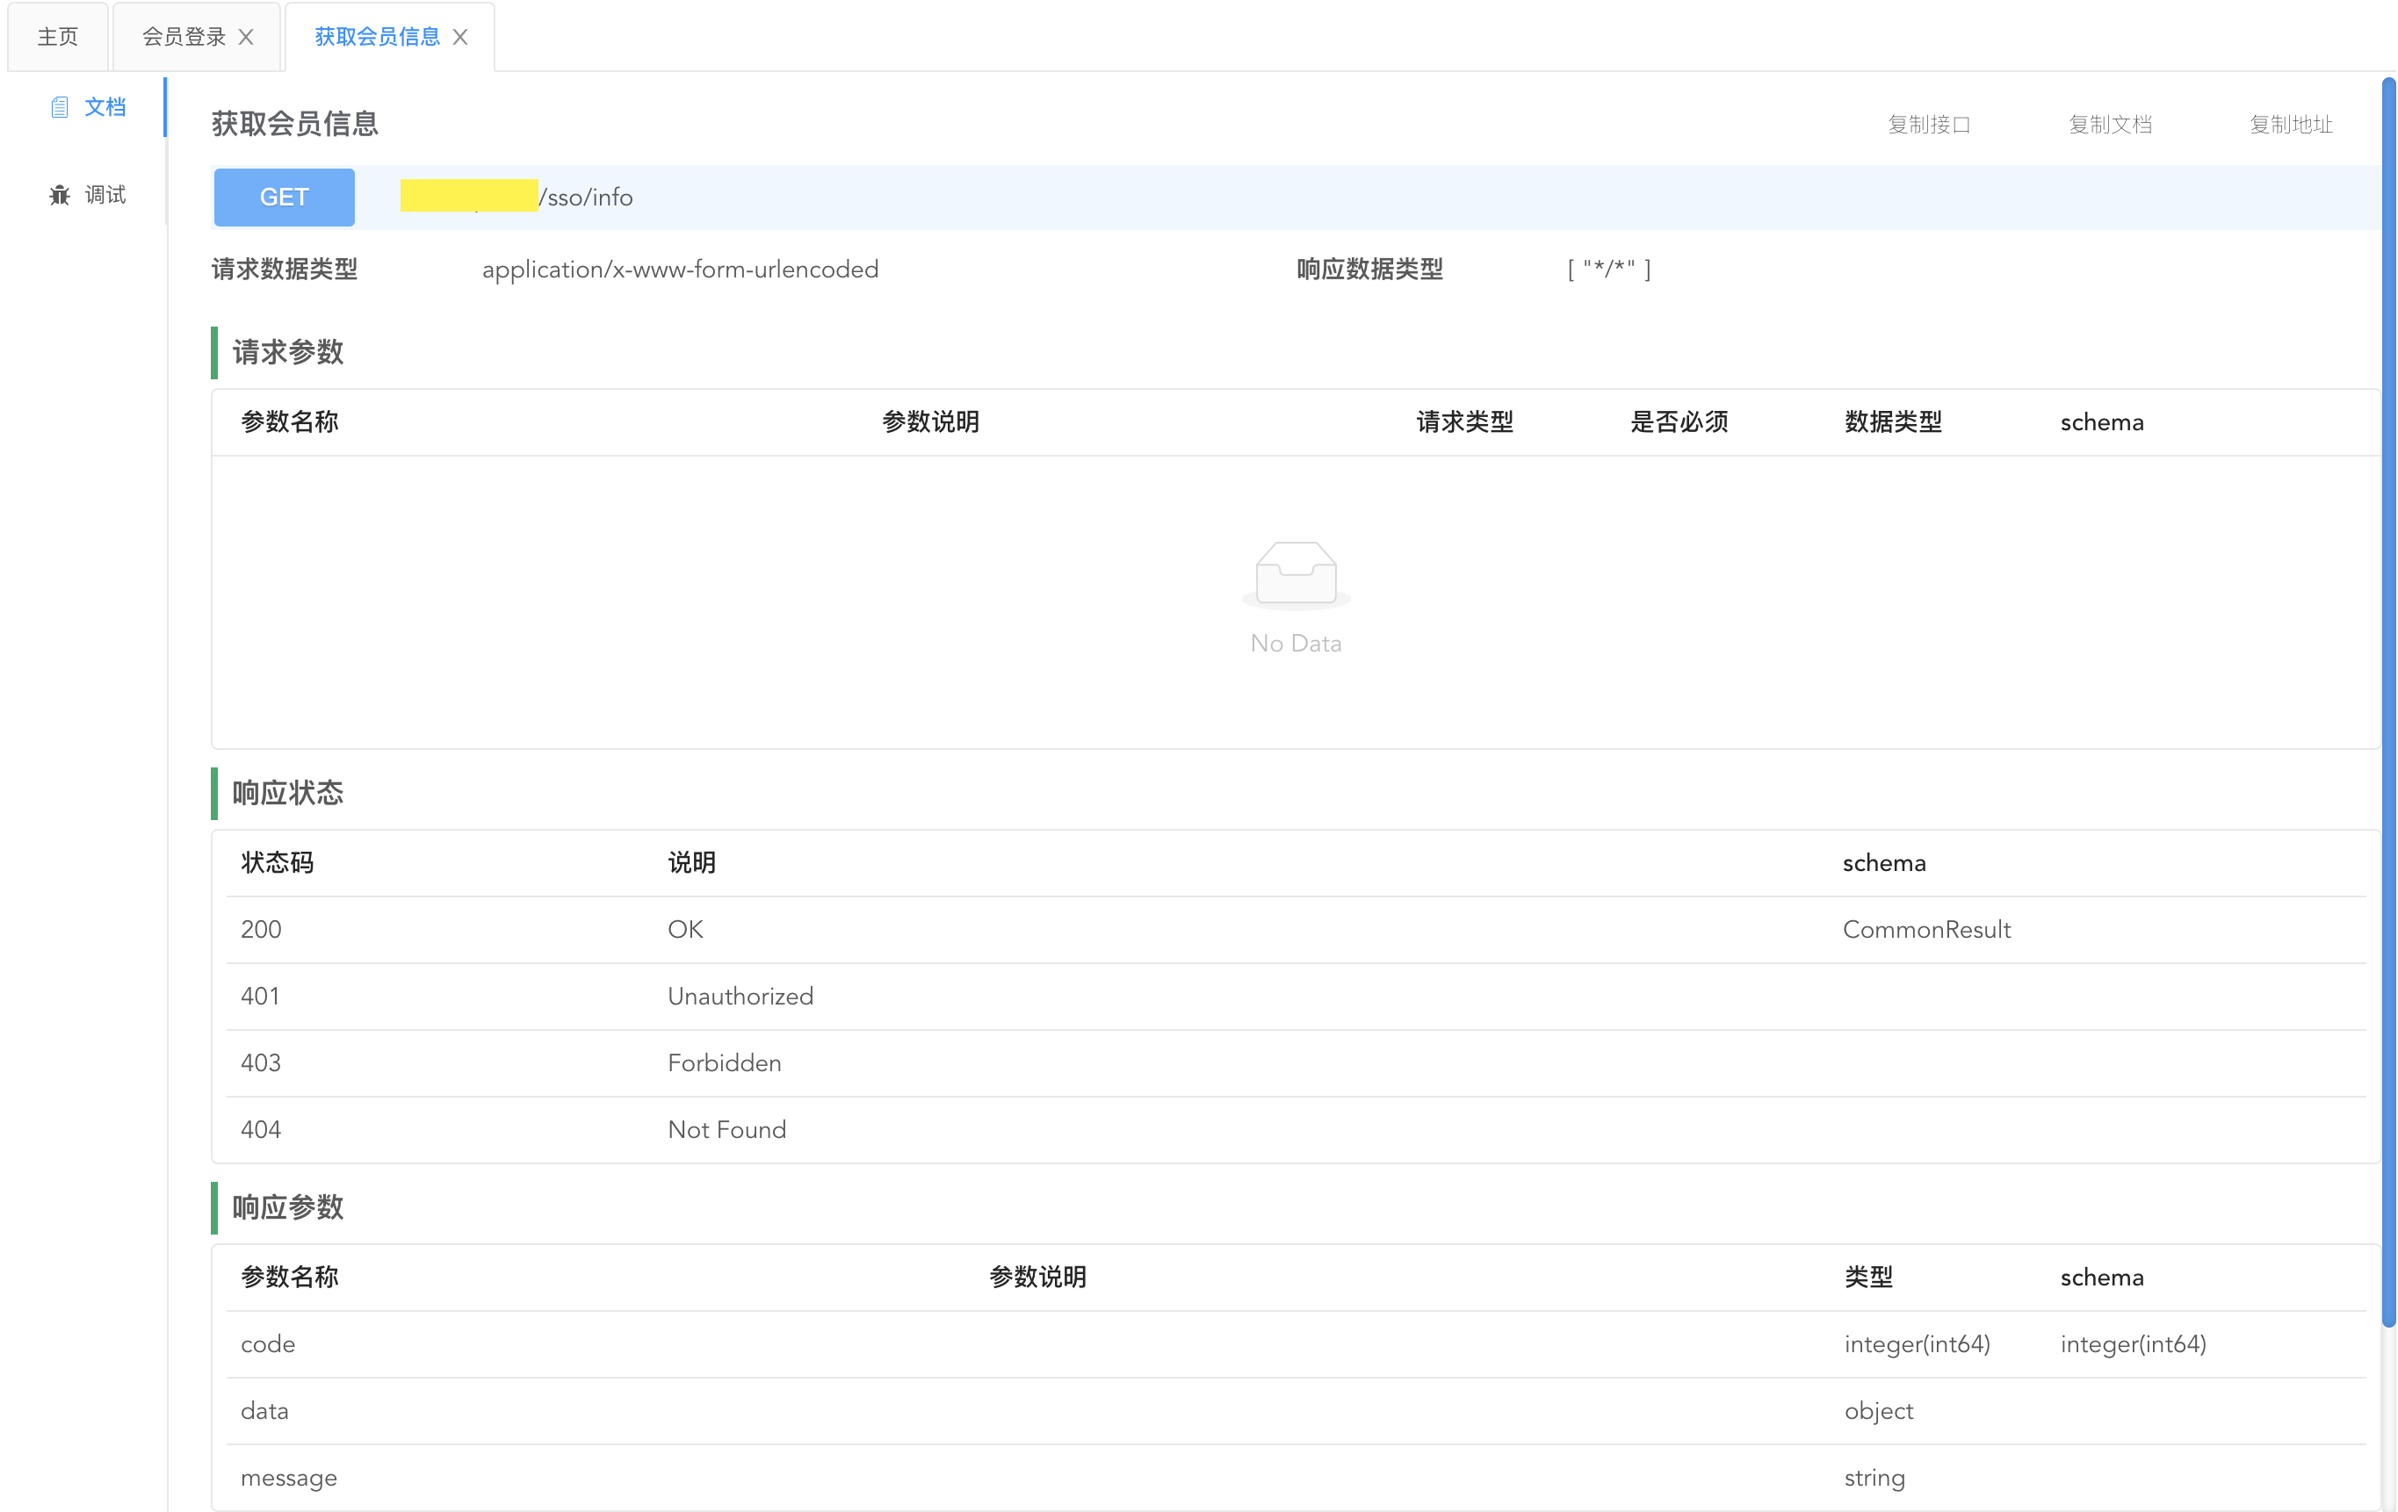Image resolution: width=2398 pixels, height=1512 pixels.
Task: Click the vertical scrollbar on right
Action: point(2387,697)
